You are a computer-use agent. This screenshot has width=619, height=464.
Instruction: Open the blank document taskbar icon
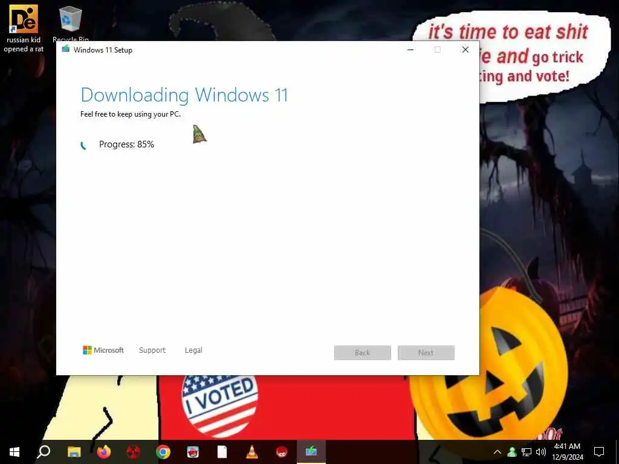222,452
